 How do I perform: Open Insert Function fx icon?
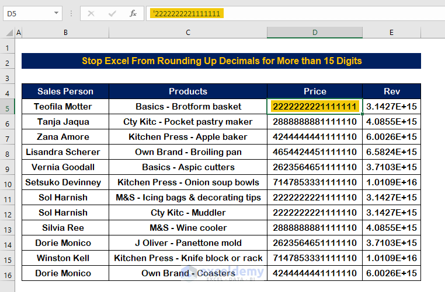pos(133,13)
